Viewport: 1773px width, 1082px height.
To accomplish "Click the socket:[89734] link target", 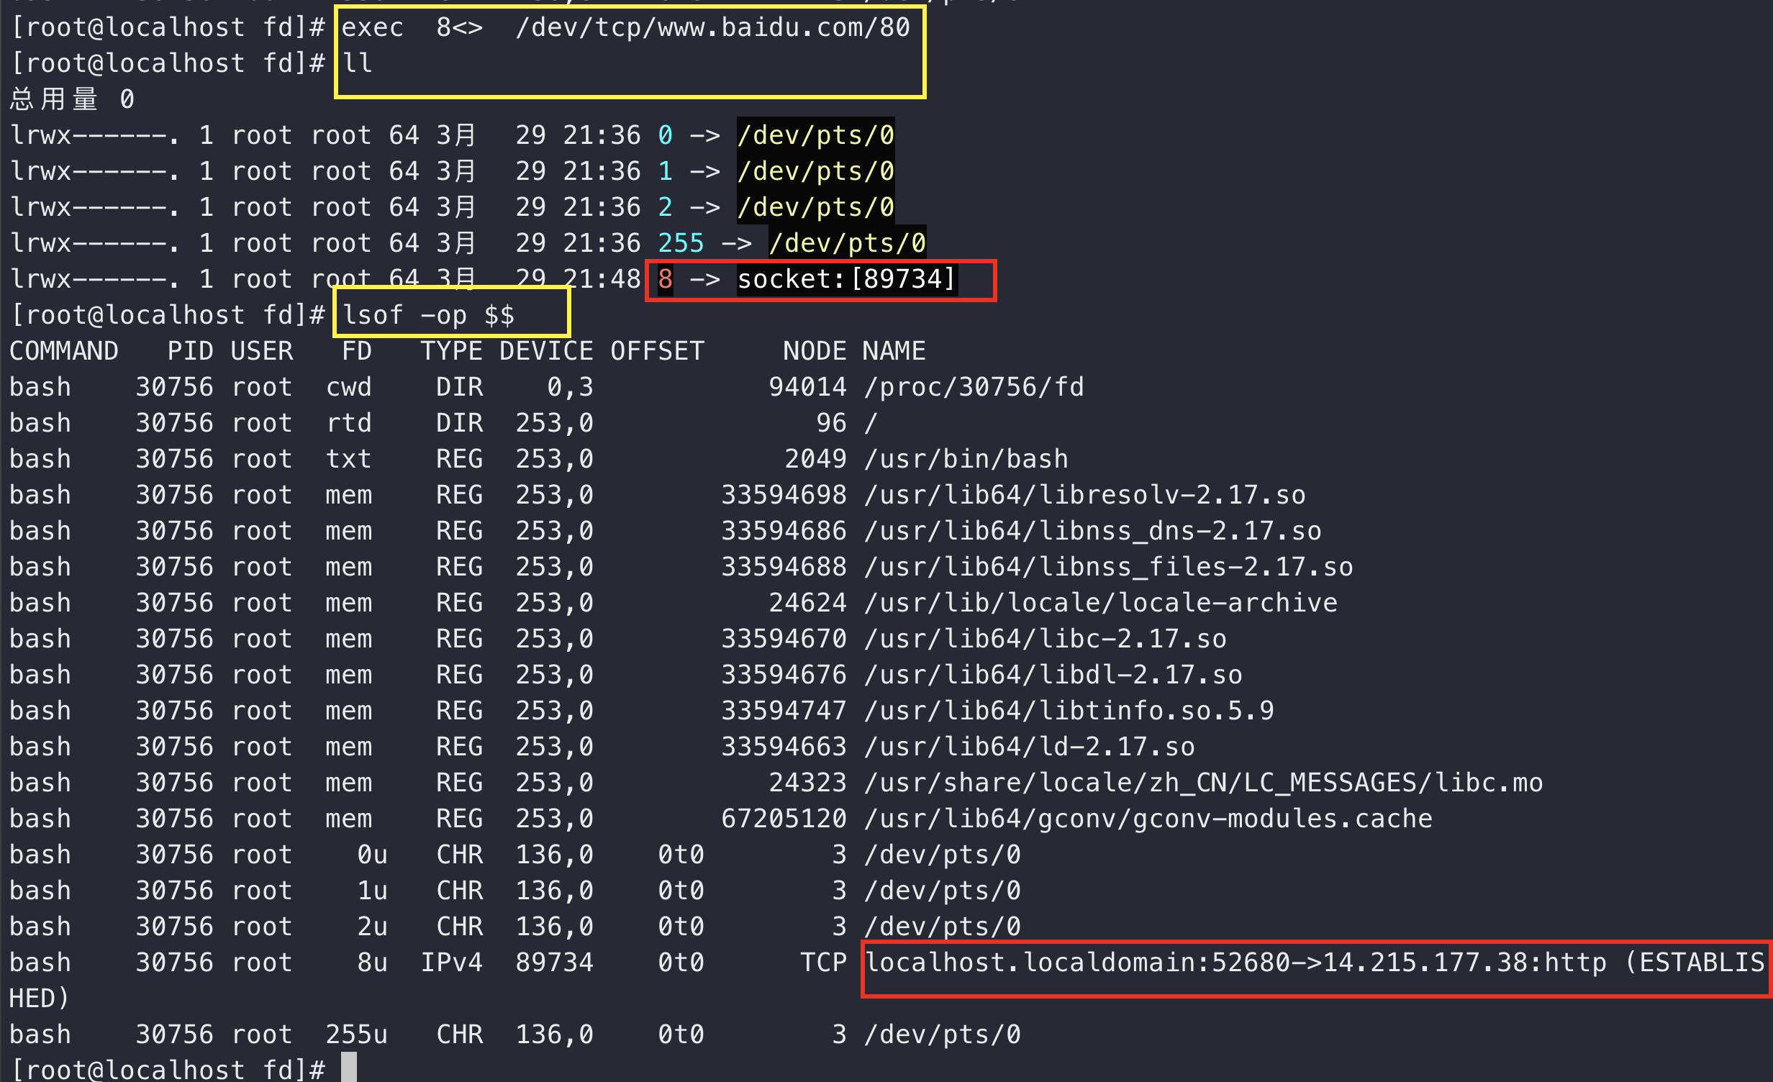I will (846, 279).
